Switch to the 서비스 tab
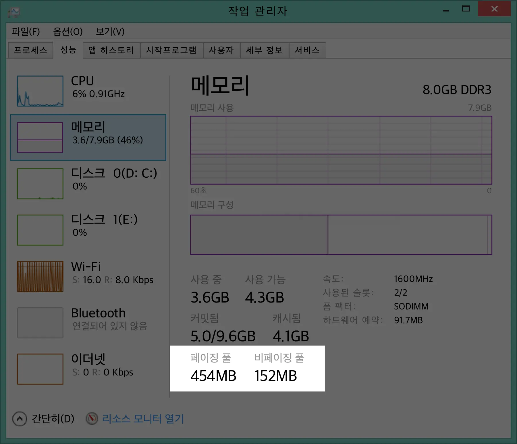Screen dimensions: 517x444 coord(307,50)
